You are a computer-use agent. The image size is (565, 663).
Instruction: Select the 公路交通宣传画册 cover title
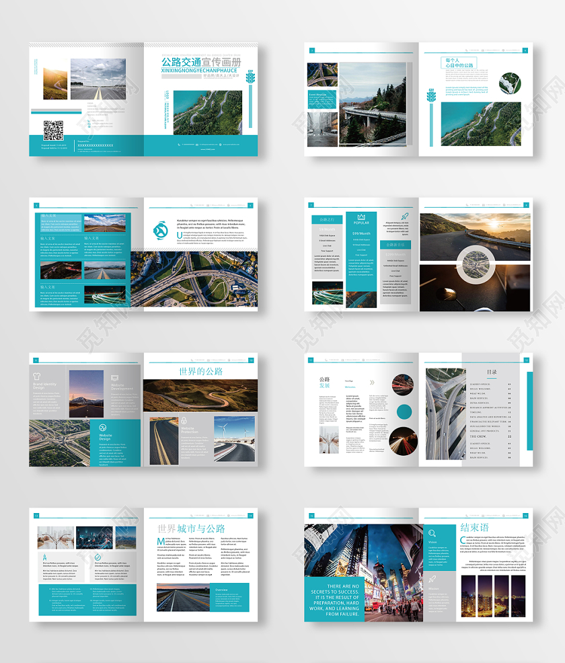click(x=200, y=62)
